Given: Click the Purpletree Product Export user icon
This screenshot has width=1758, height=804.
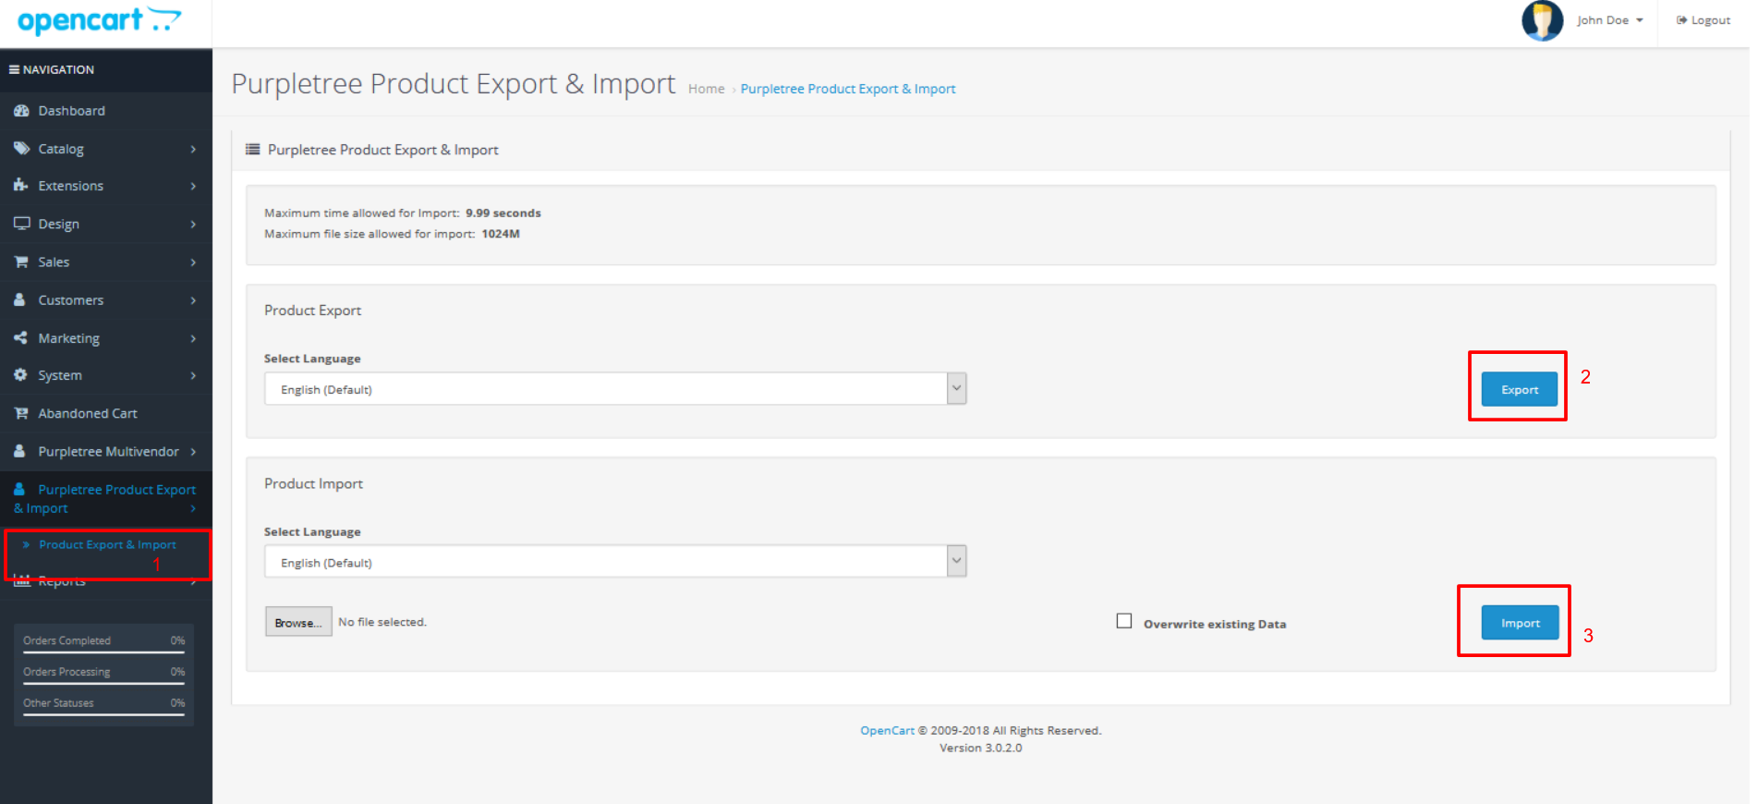Looking at the screenshot, I should 19,489.
